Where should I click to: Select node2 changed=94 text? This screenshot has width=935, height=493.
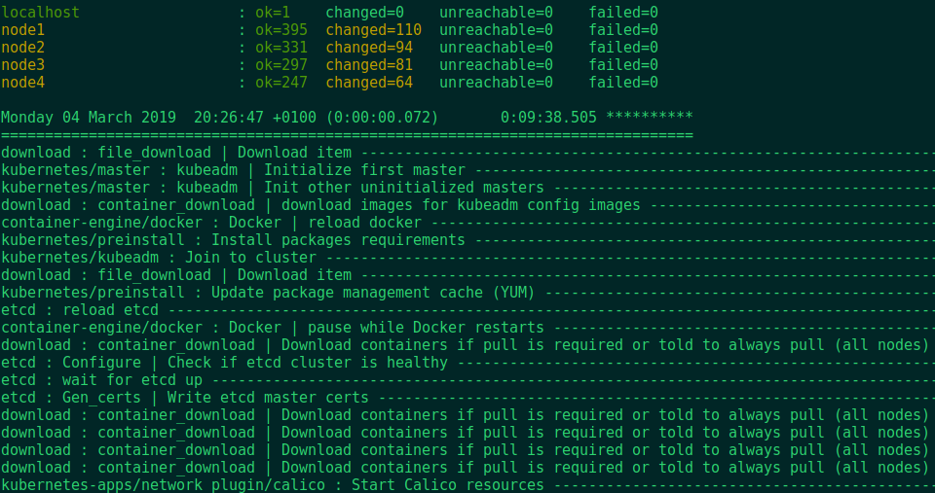[x=369, y=47]
